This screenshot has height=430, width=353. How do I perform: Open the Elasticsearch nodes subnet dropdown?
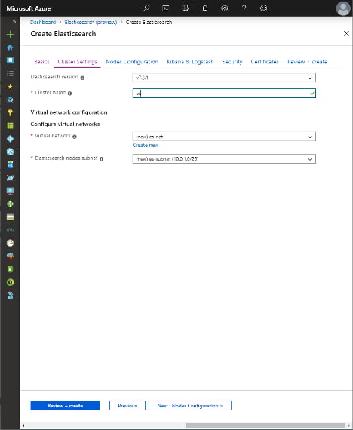click(224, 159)
